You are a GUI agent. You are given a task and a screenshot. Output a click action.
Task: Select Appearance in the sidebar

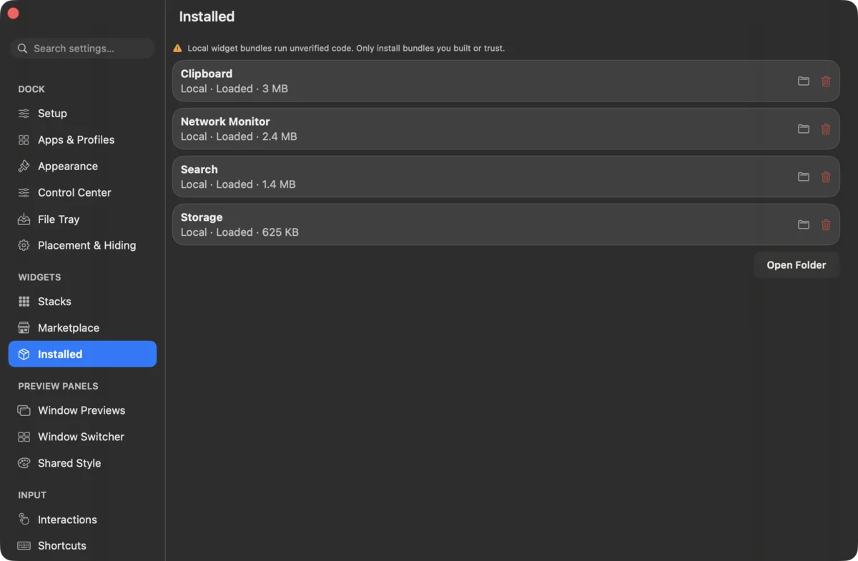point(82,167)
